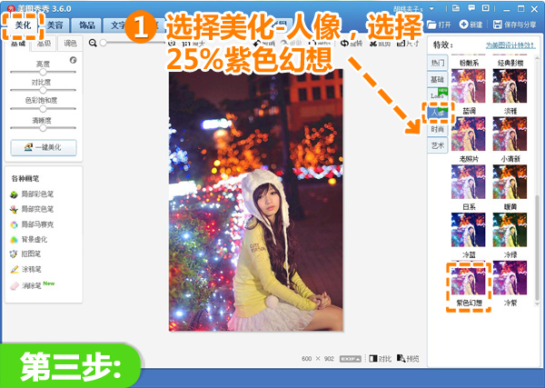Create a new image with 新建
545x388 pixels.
click(470, 25)
